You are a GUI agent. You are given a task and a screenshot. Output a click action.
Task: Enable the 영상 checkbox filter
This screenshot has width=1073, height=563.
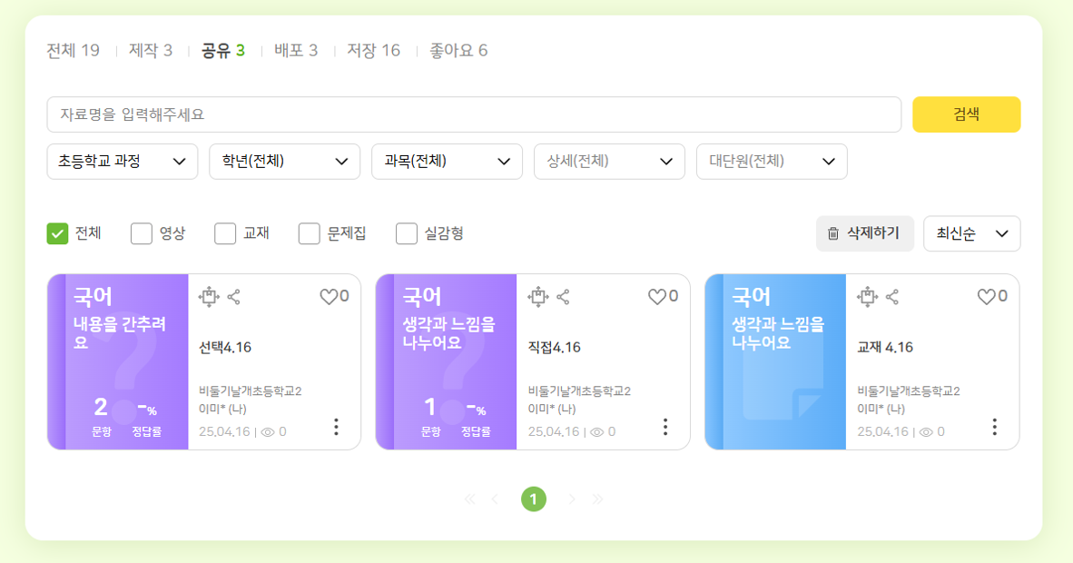142,234
